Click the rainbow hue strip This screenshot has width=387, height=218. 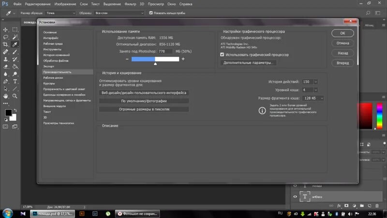[379, 116]
